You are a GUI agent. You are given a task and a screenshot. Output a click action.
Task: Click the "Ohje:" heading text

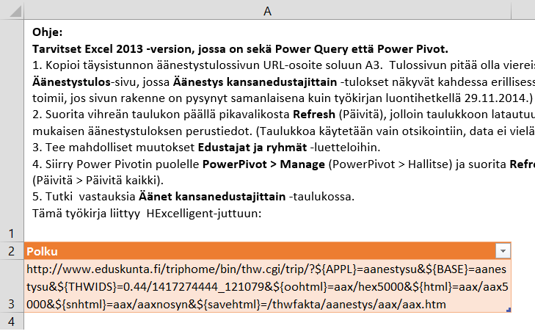tap(48, 32)
